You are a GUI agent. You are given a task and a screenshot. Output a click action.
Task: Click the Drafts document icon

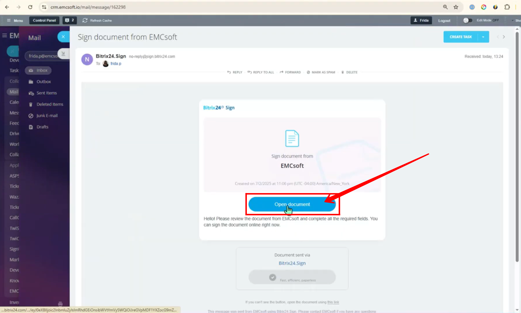[31, 127]
